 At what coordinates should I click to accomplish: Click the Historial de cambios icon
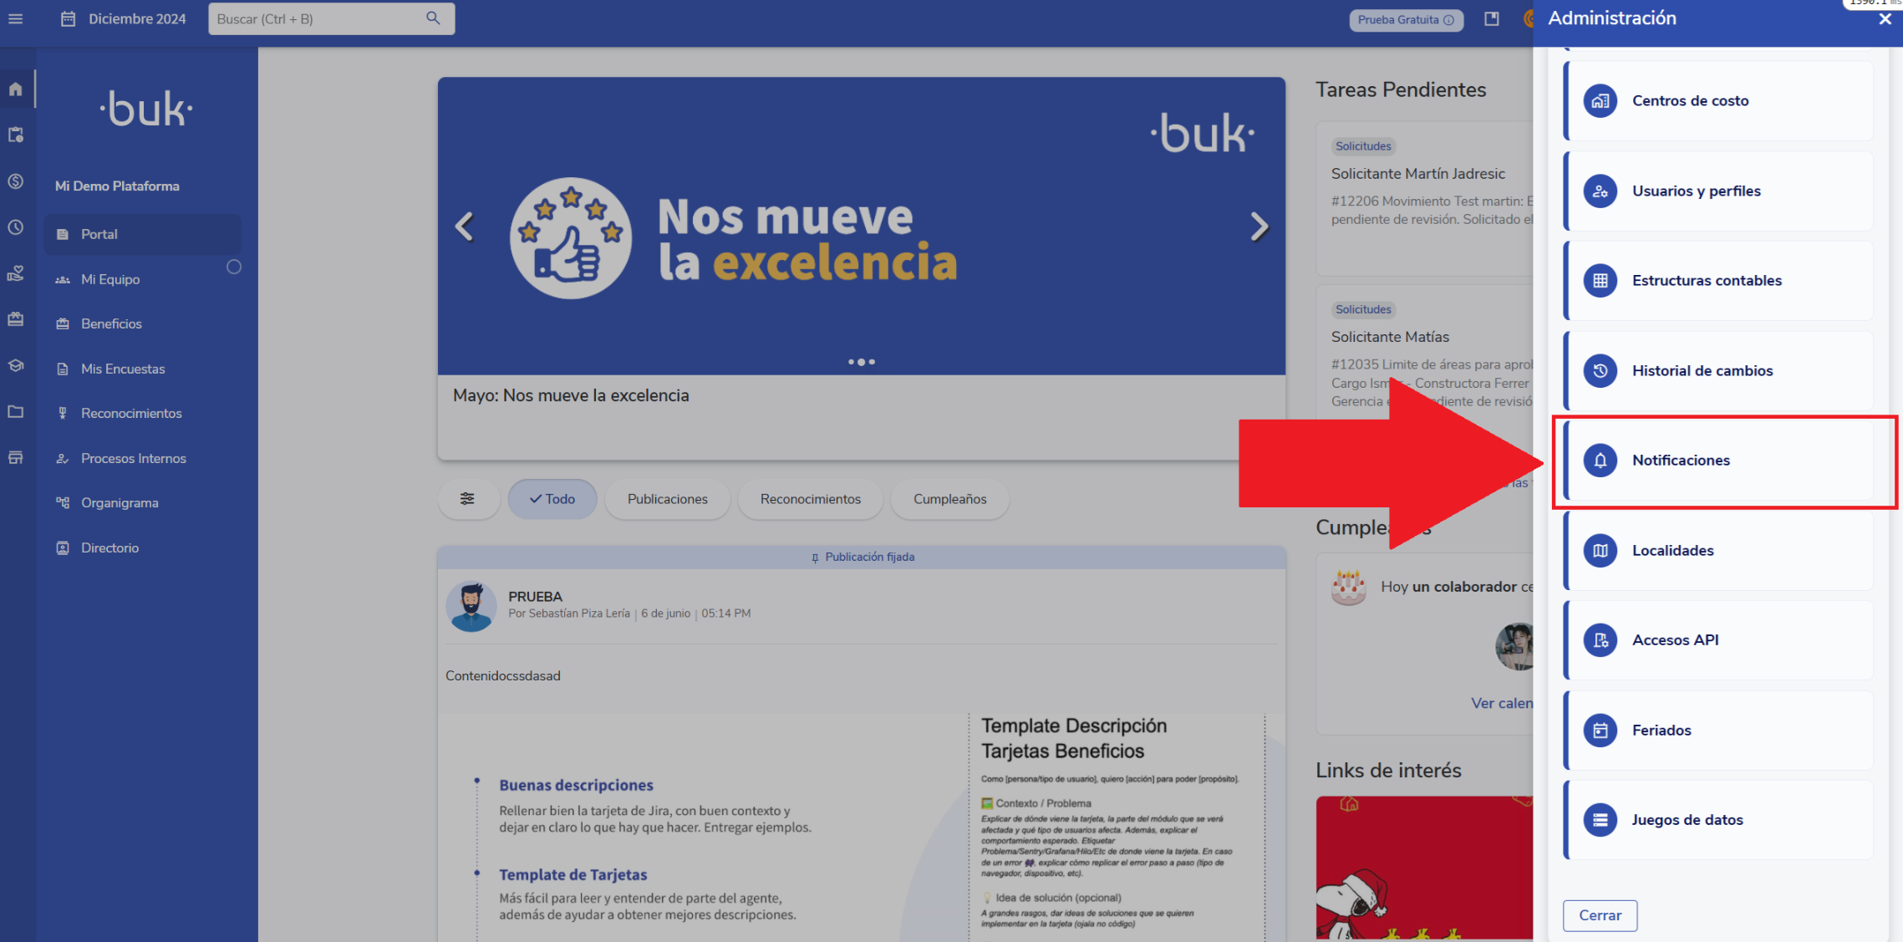[x=1600, y=370]
